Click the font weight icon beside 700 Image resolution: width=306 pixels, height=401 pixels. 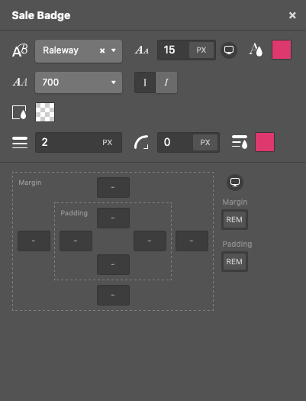[20, 82]
